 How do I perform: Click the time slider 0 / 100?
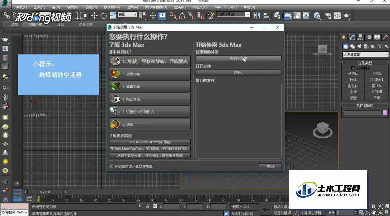[x=45, y=192]
